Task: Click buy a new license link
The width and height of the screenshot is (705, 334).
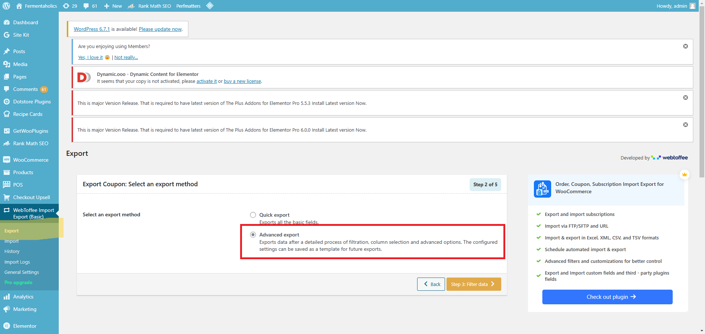Action: click(x=242, y=81)
